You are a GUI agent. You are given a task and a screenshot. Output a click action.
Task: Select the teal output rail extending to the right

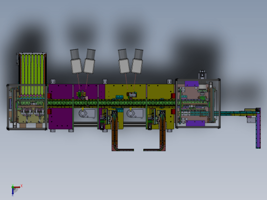(238, 113)
